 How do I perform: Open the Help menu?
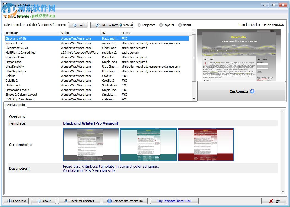click(x=29, y=11)
